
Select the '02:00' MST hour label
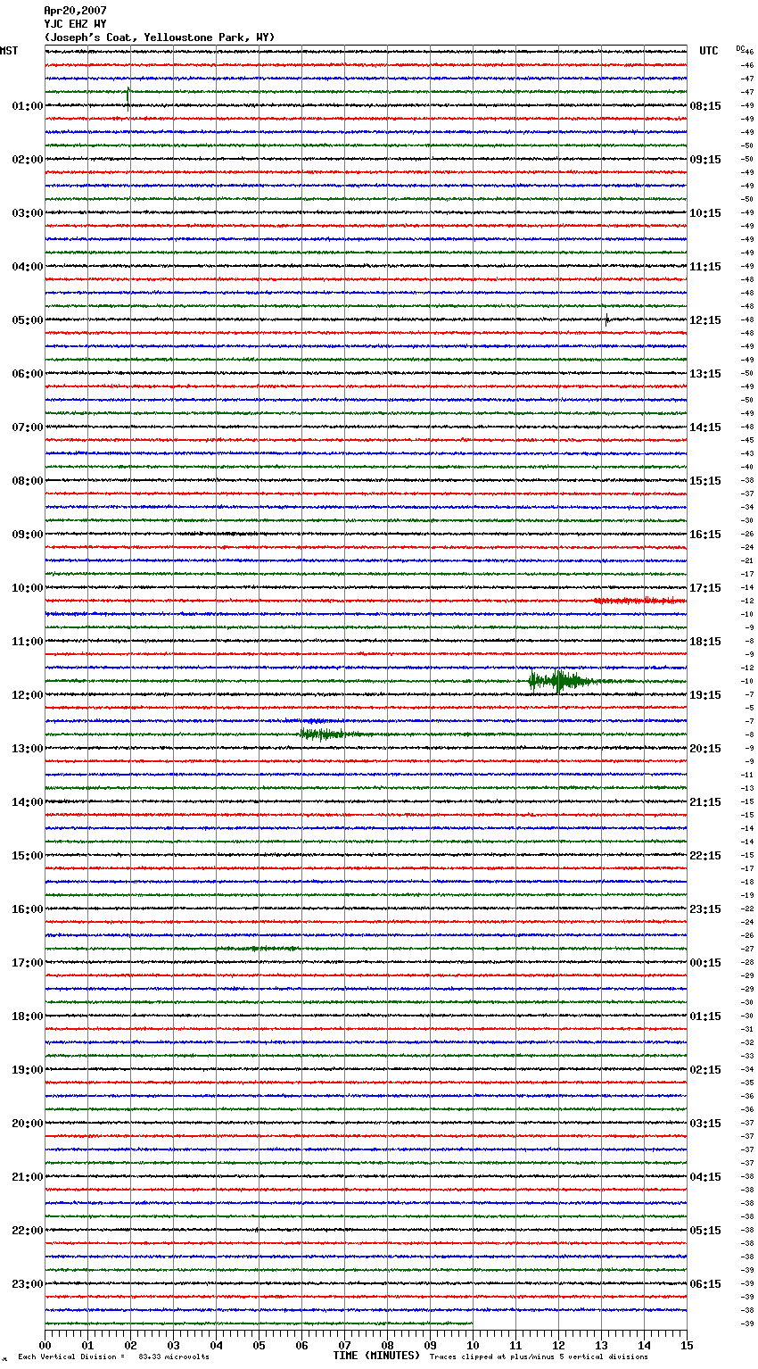tap(28, 160)
